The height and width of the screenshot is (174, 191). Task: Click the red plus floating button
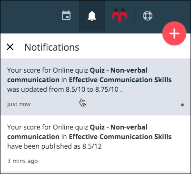tap(174, 33)
